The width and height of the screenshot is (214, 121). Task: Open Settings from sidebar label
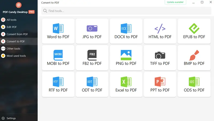11,118
